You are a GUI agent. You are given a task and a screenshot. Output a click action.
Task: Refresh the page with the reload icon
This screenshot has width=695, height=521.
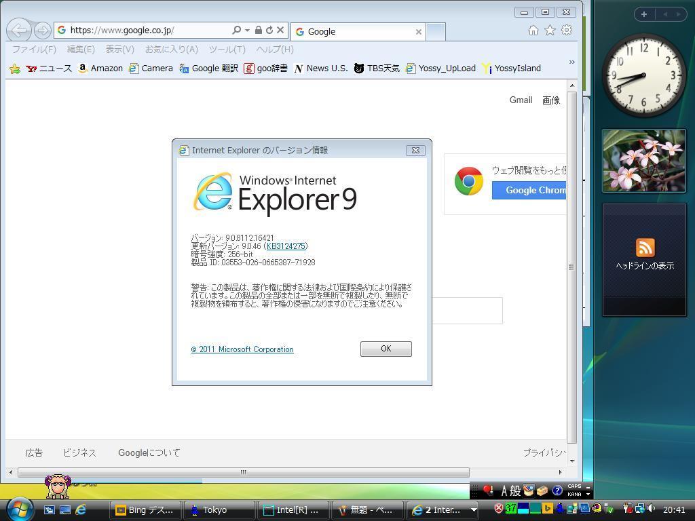tap(269, 30)
